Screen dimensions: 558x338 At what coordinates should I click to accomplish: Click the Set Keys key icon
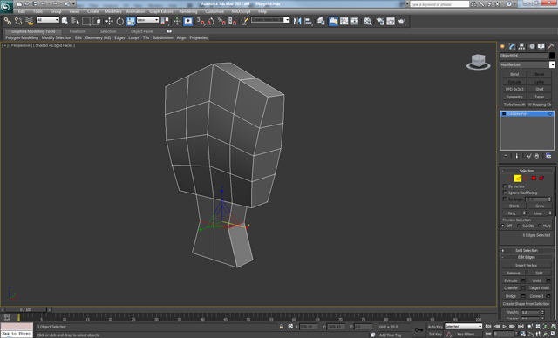418,330
